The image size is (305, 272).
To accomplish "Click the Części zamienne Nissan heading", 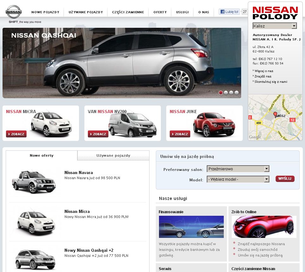I will pyautogui.click(x=253, y=269).
